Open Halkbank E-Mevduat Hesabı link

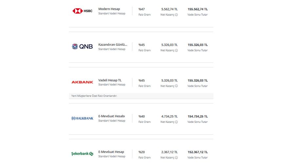[x=111, y=116]
